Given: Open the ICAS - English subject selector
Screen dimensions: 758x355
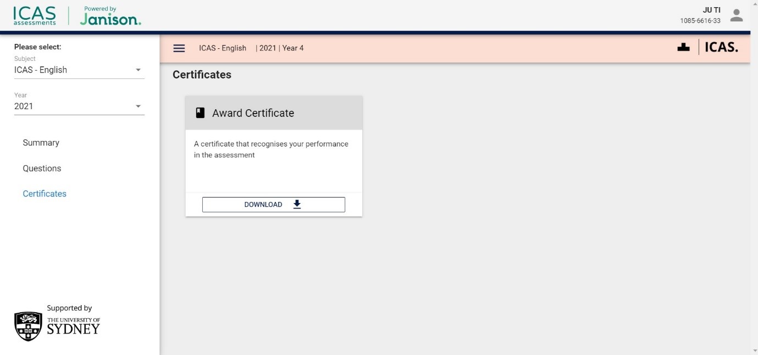Looking at the screenshot, I should pos(71,70).
